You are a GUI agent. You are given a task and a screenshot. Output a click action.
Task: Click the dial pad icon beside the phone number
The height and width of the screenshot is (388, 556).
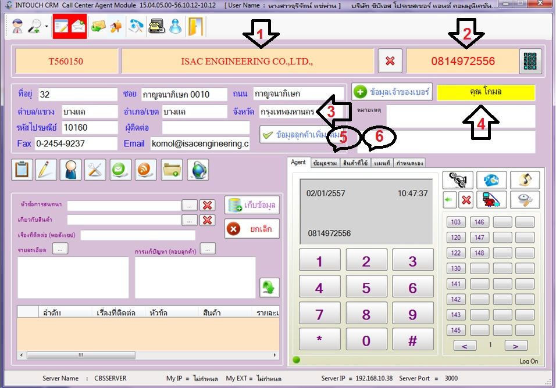[530, 61]
